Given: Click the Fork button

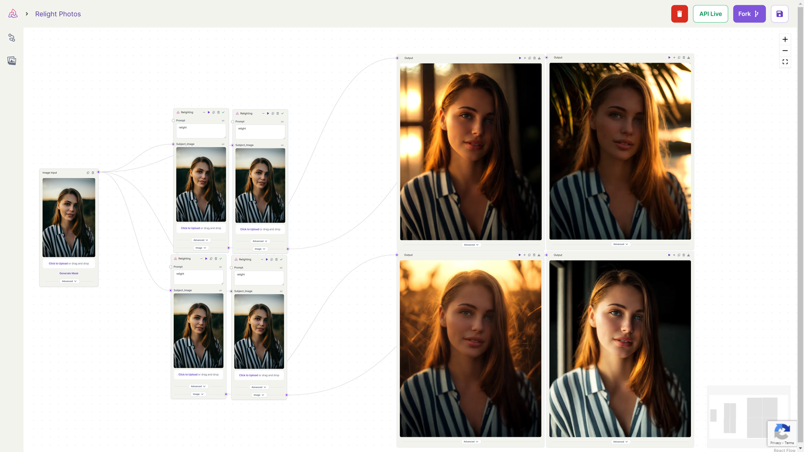Looking at the screenshot, I should coord(749,14).
